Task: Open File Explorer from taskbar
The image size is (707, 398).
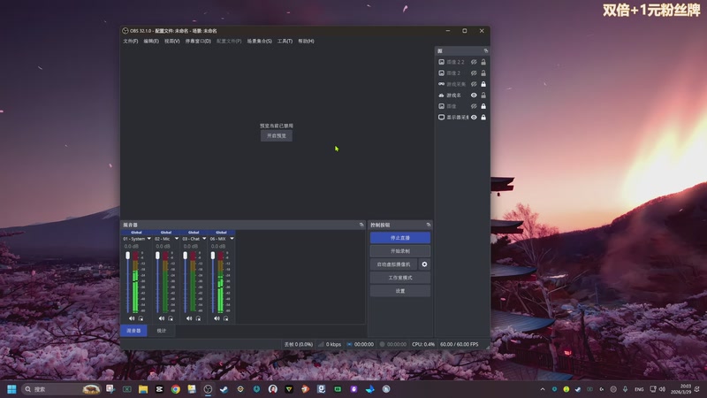Action: point(143,389)
